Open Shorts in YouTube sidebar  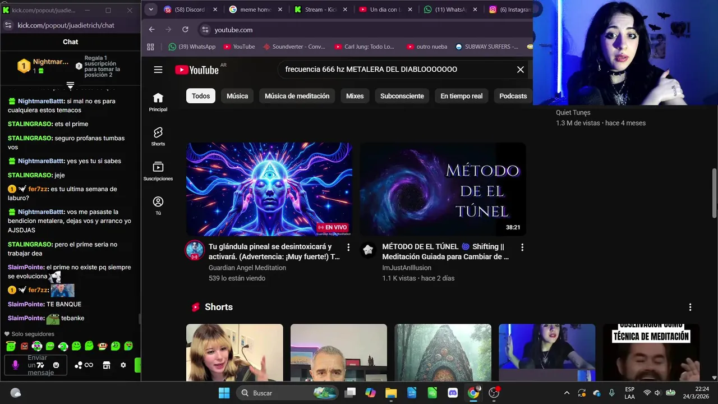click(x=158, y=136)
